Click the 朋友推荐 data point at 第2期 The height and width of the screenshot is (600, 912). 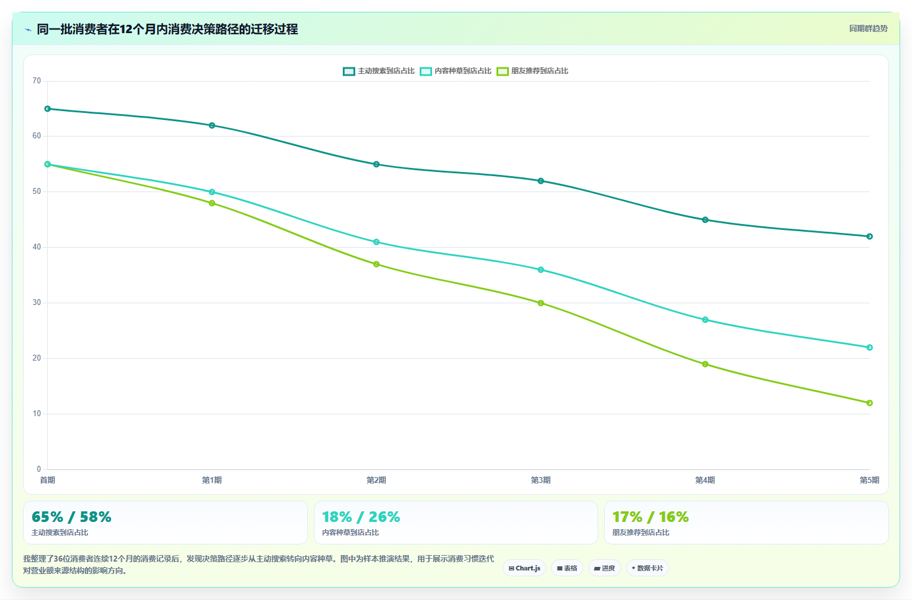pyautogui.click(x=376, y=264)
